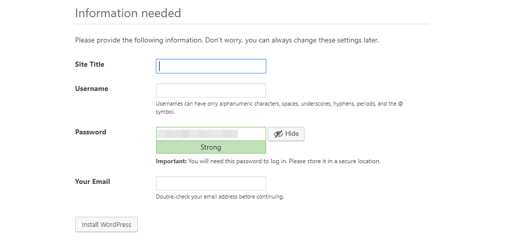Click into the Username input box
The height and width of the screenshot is (241, 505).
[x=211, y=90]
